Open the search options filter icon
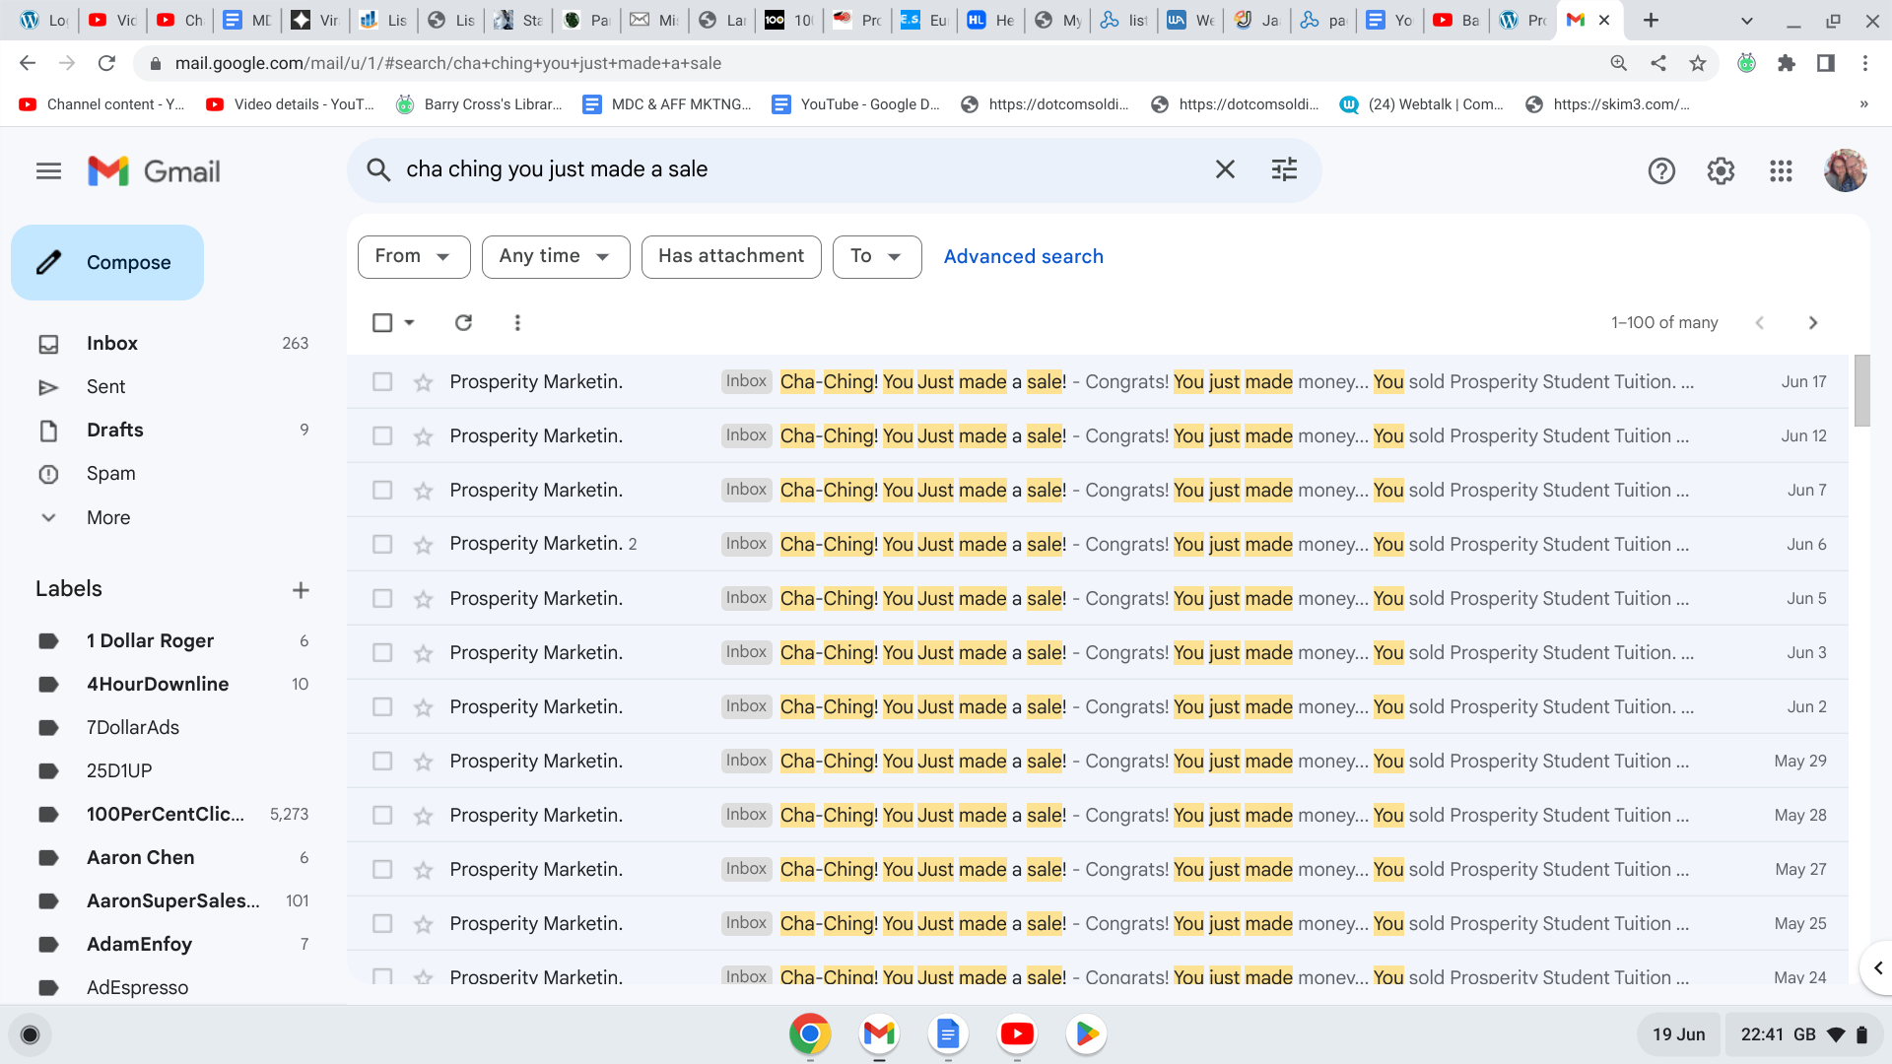The height and width of the screenshot is (1064, 1892). coord(1284,169)
